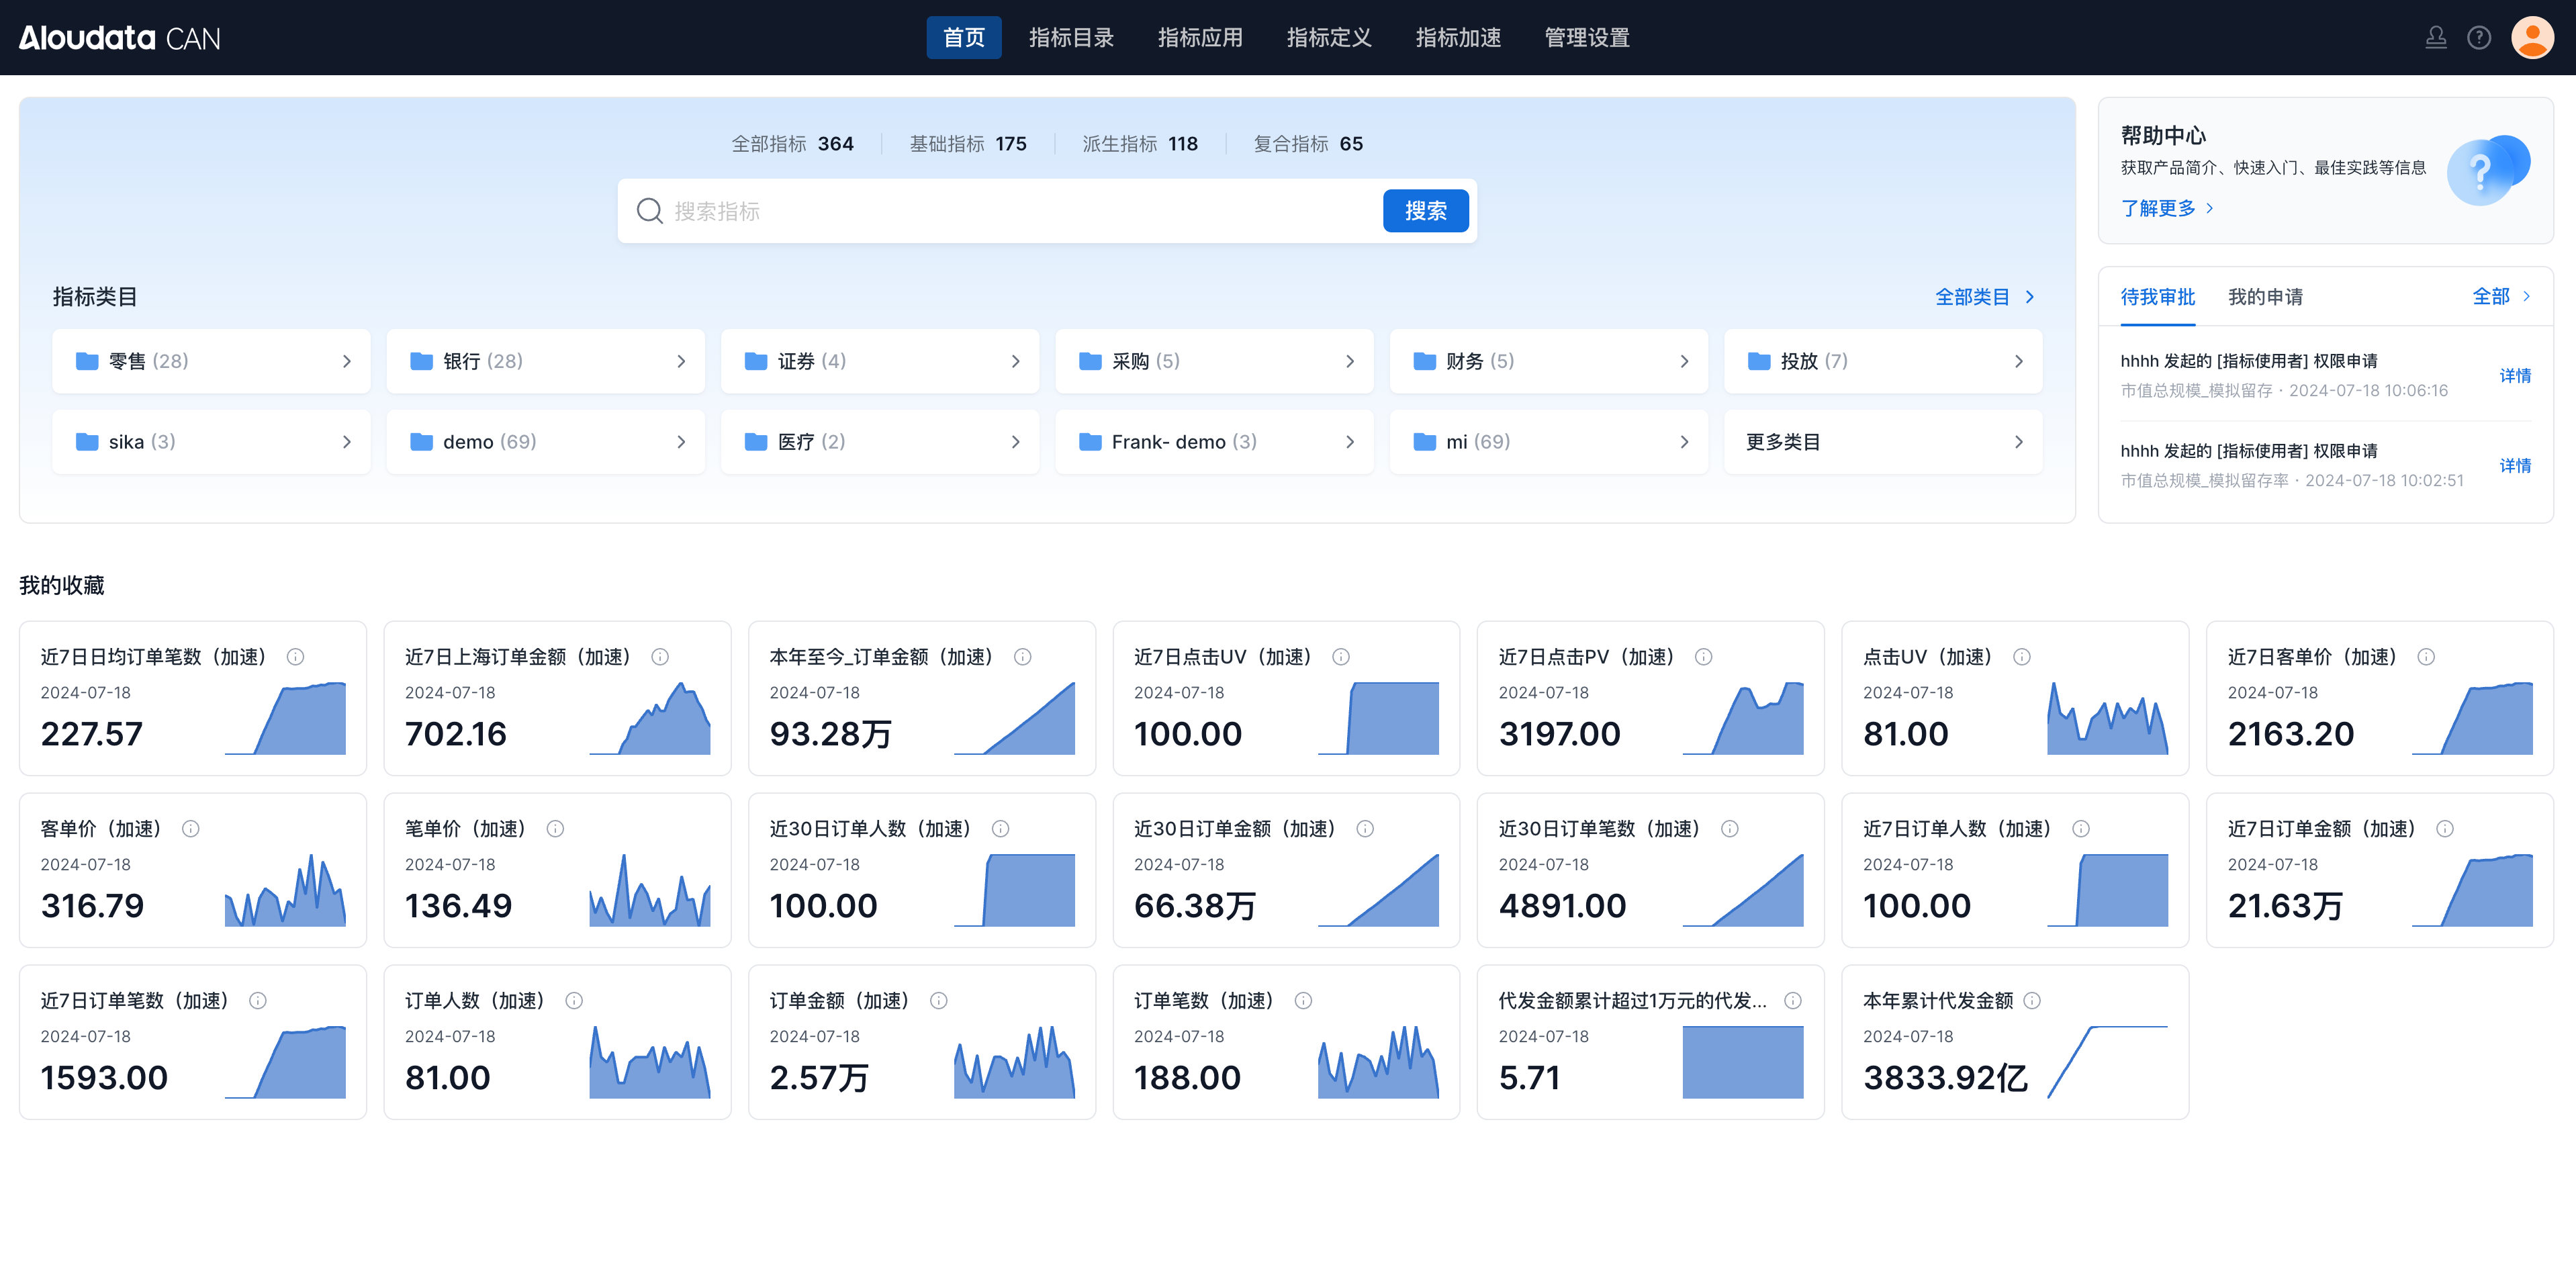Click first 详情 link in approvals
This screenshot has width=2576, height=1288.
click(2514, 376)
